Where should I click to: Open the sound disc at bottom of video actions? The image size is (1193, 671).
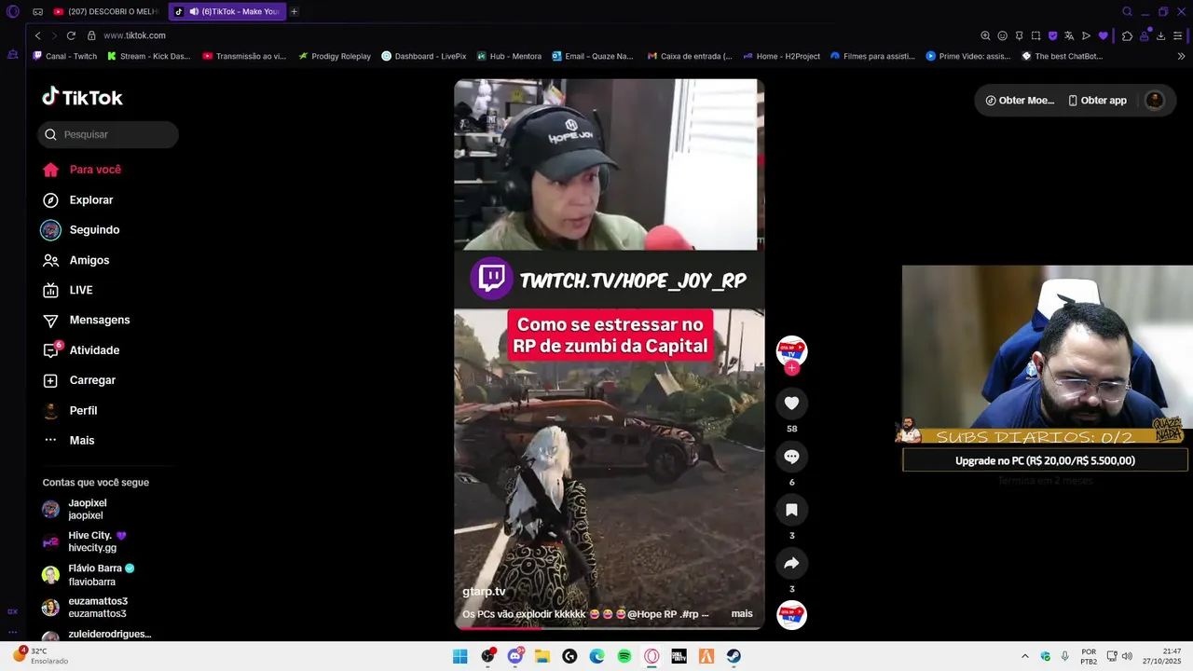point(791,615)
